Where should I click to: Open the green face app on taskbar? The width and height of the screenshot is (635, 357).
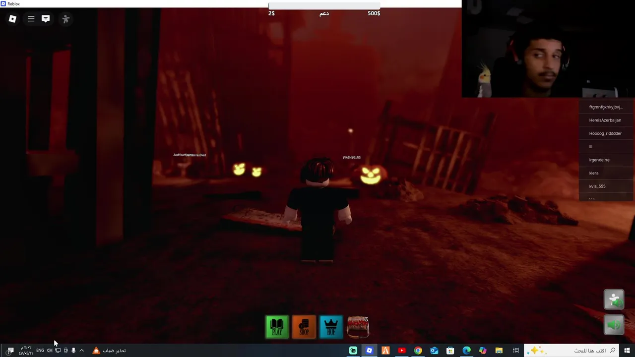pyautogui.click(x=353, y=351)
